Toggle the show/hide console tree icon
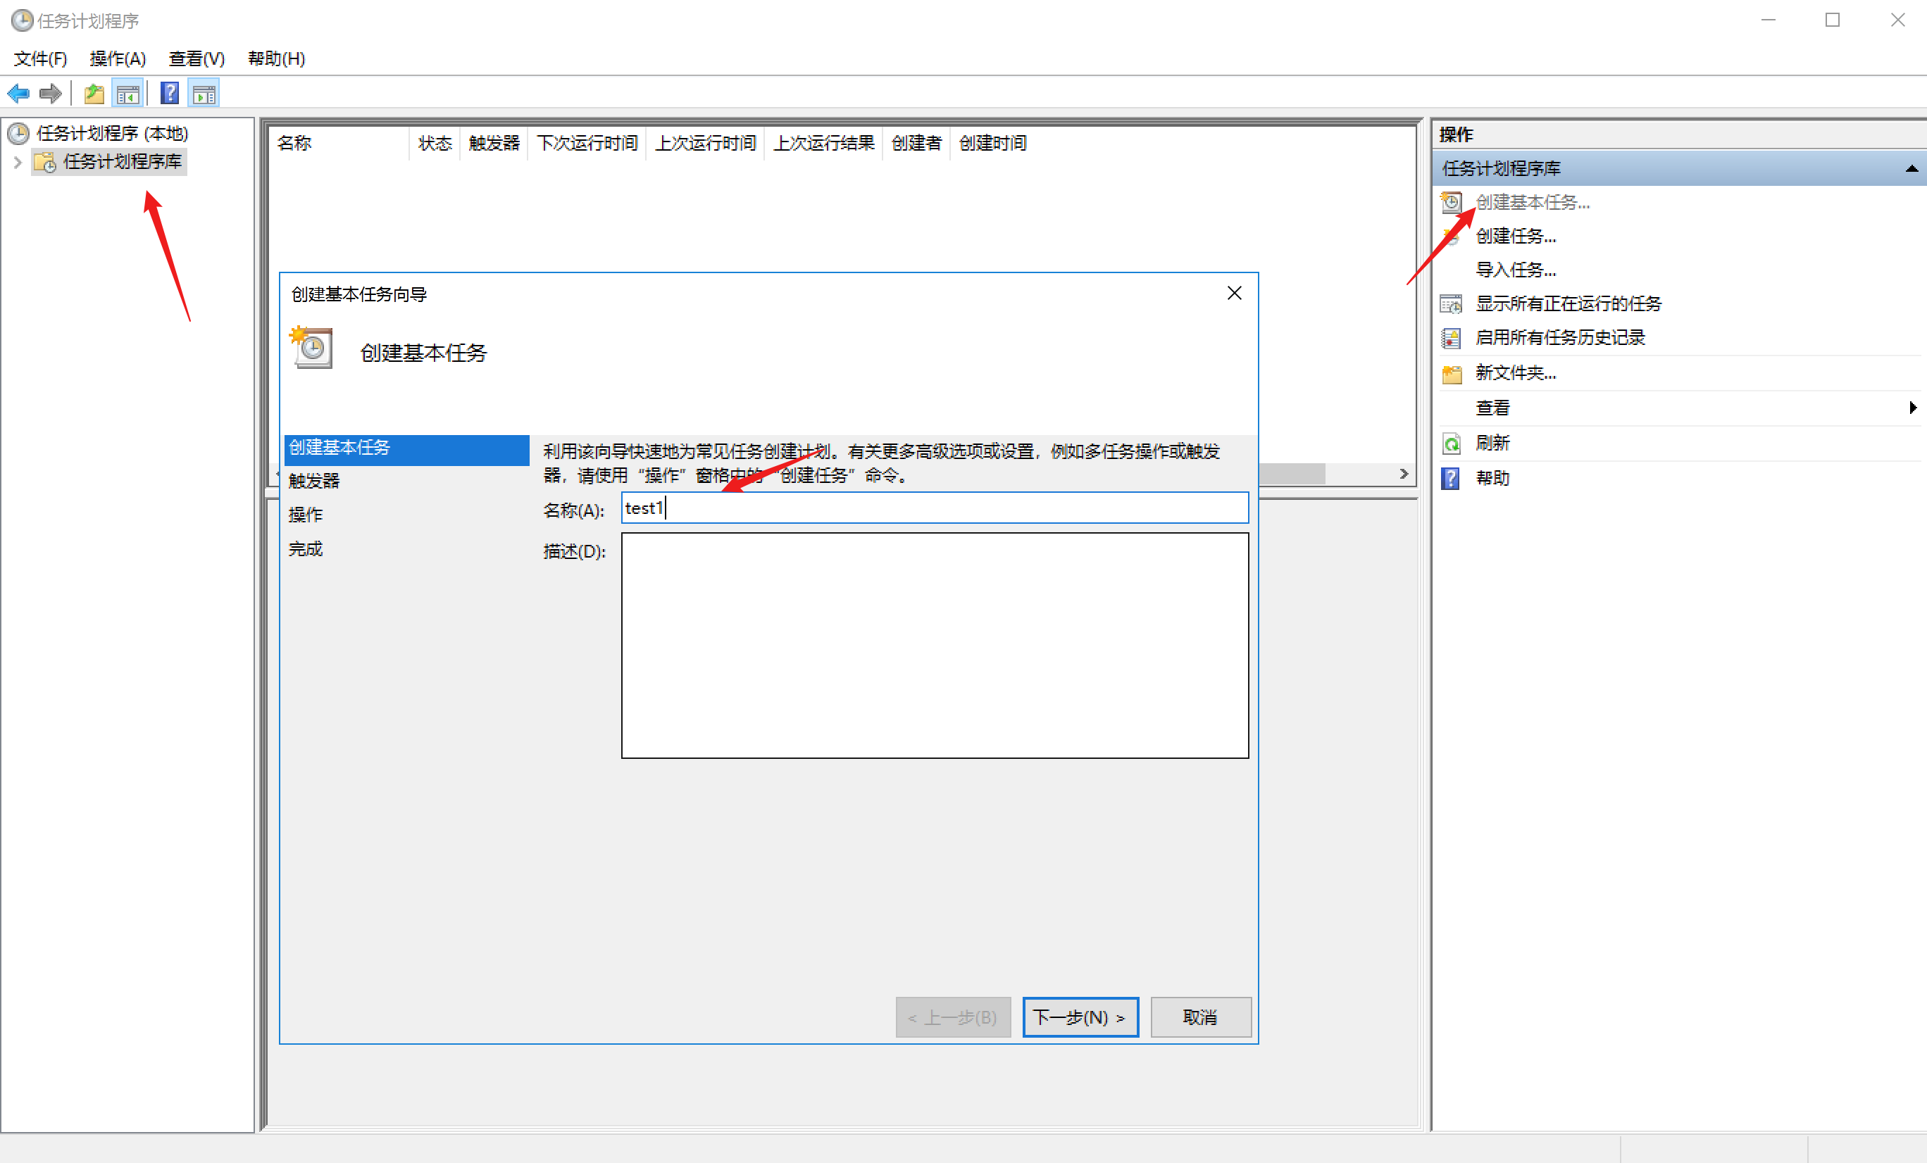Screen dimensions: 1927x1163 tap(127, 94)
